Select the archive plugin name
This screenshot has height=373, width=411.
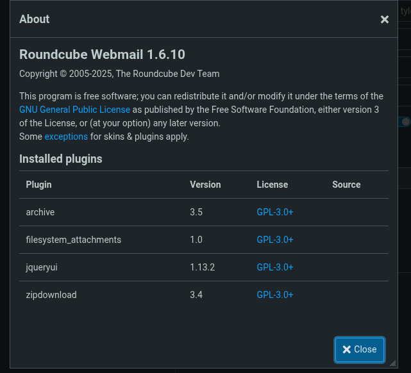tap(40, 212)
